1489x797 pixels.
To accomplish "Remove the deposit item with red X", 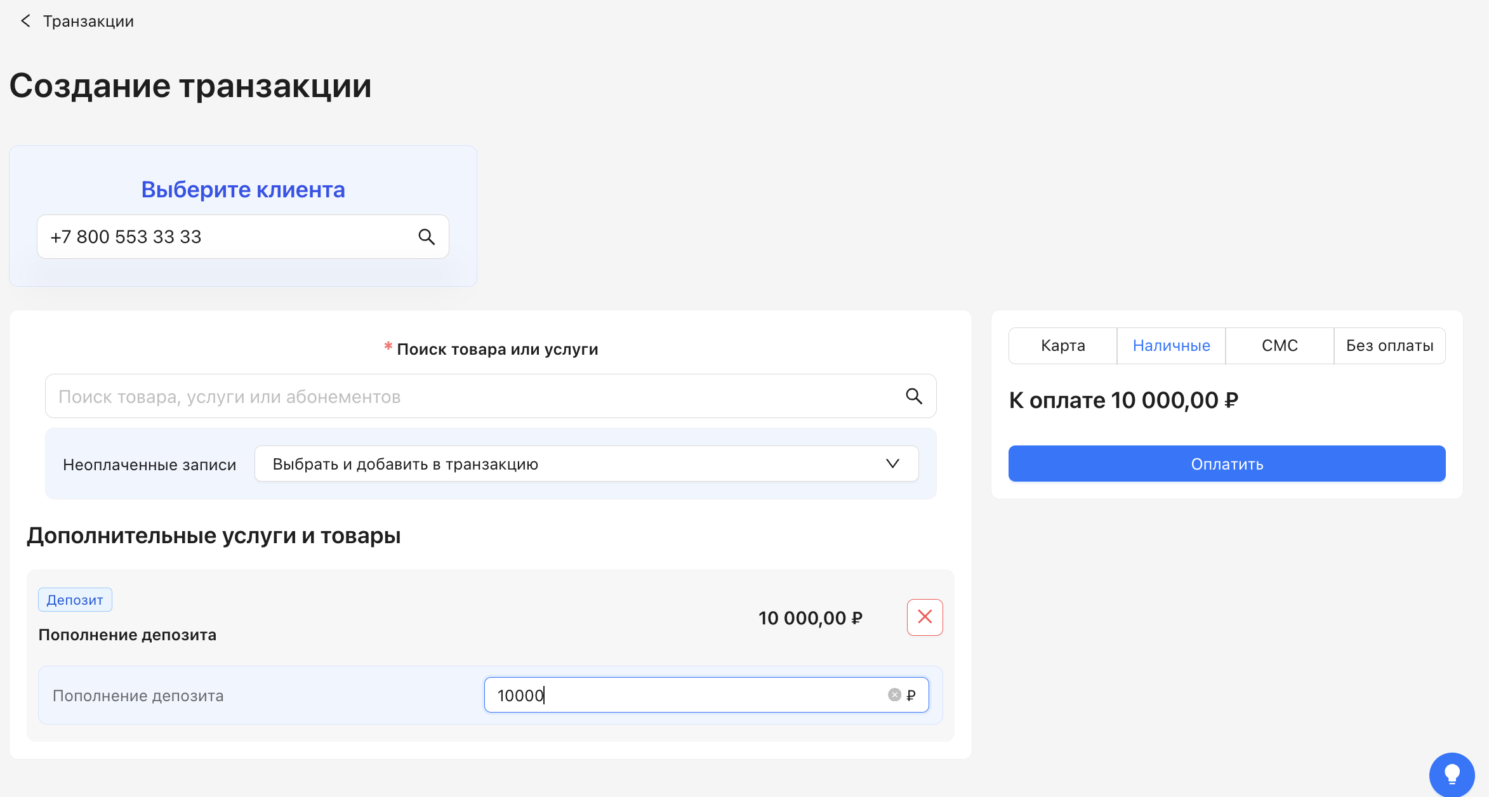I will [x=924, y=617].
